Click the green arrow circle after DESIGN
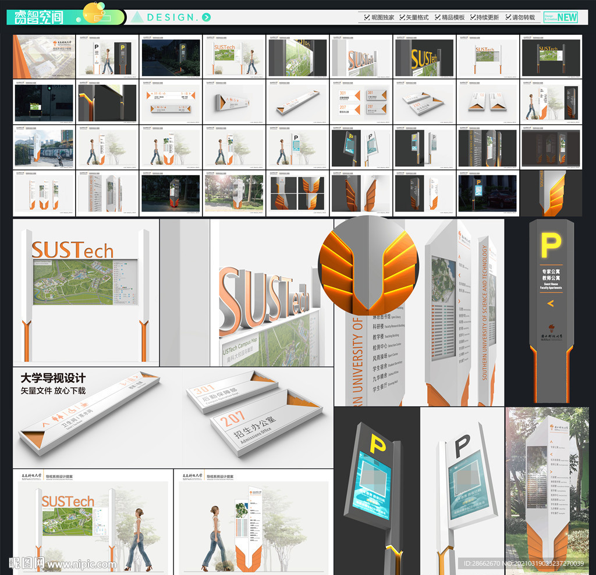 pos(207,17)
